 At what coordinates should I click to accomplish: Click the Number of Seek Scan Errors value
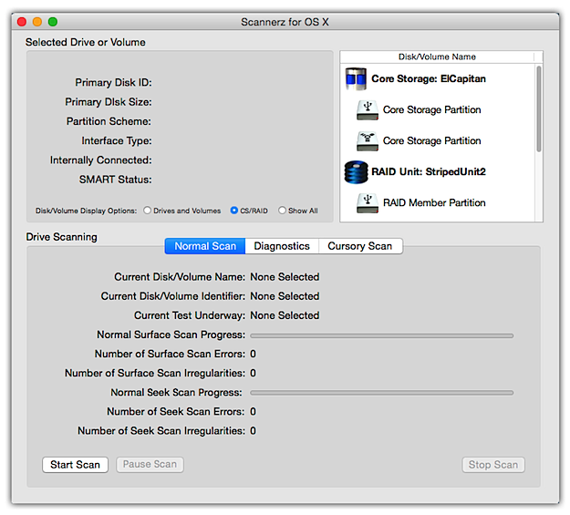(x=253, y=412)
